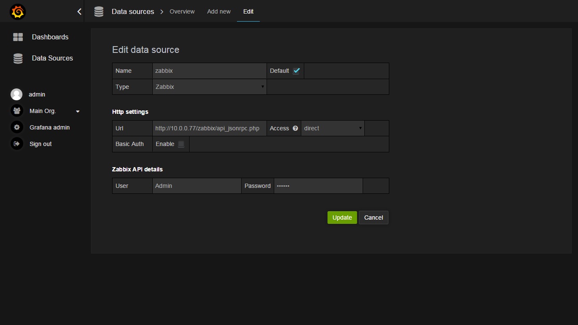Click the Cancel button

373,218
